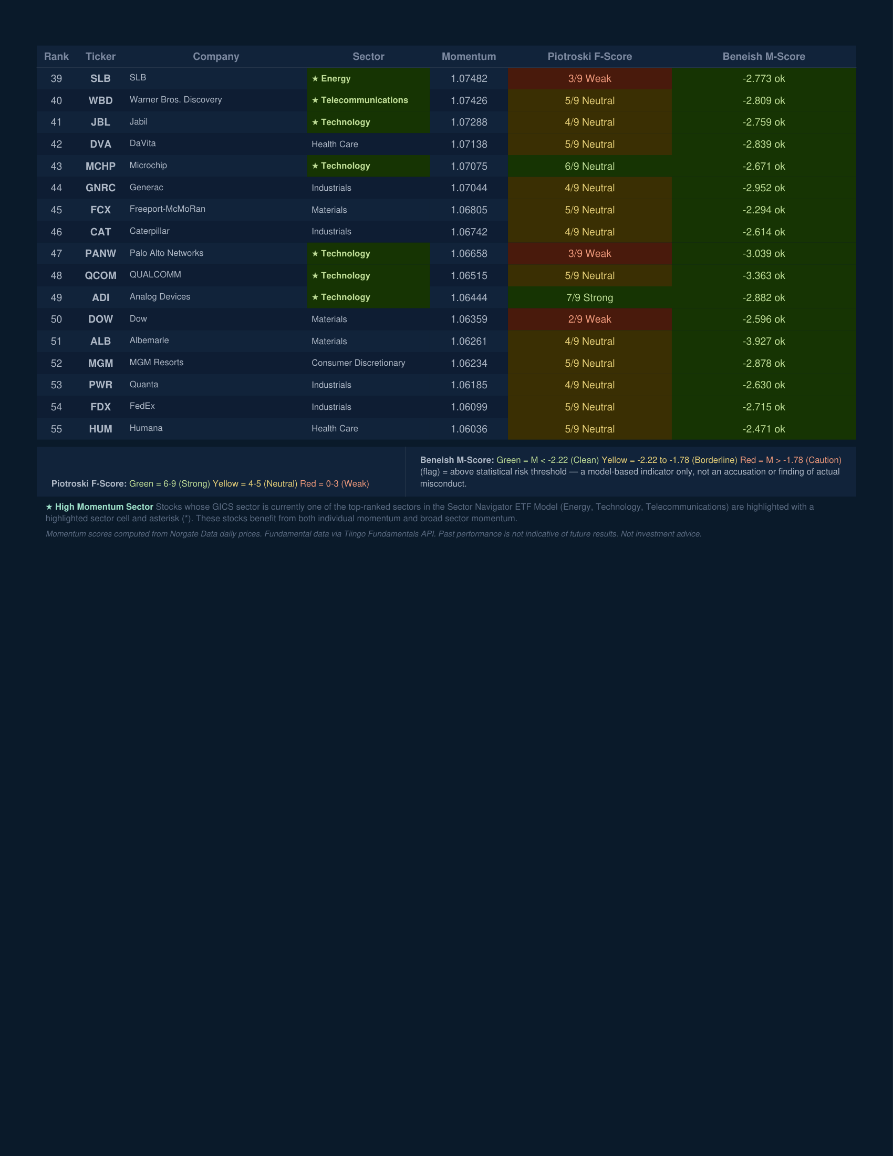This screenshot has width=893, height=1156.
Task: Click the -2.471 ok M-Score cell
Action: (764, 429)
